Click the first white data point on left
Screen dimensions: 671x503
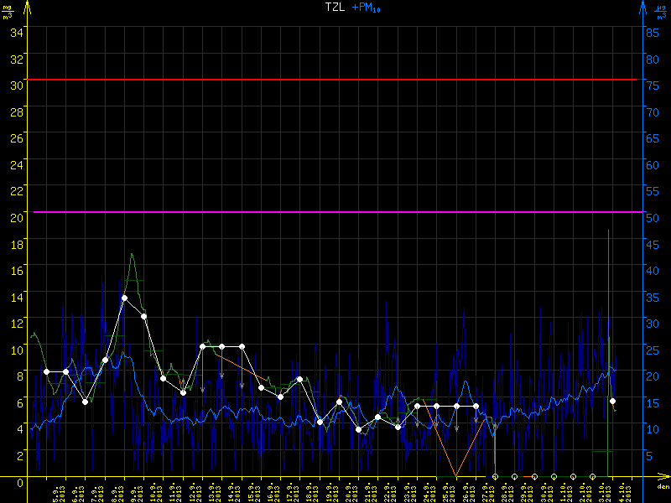click(x=46, y=371)
